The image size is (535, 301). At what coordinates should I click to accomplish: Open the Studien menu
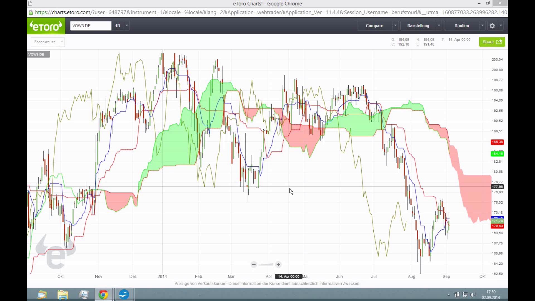[462, 26]
